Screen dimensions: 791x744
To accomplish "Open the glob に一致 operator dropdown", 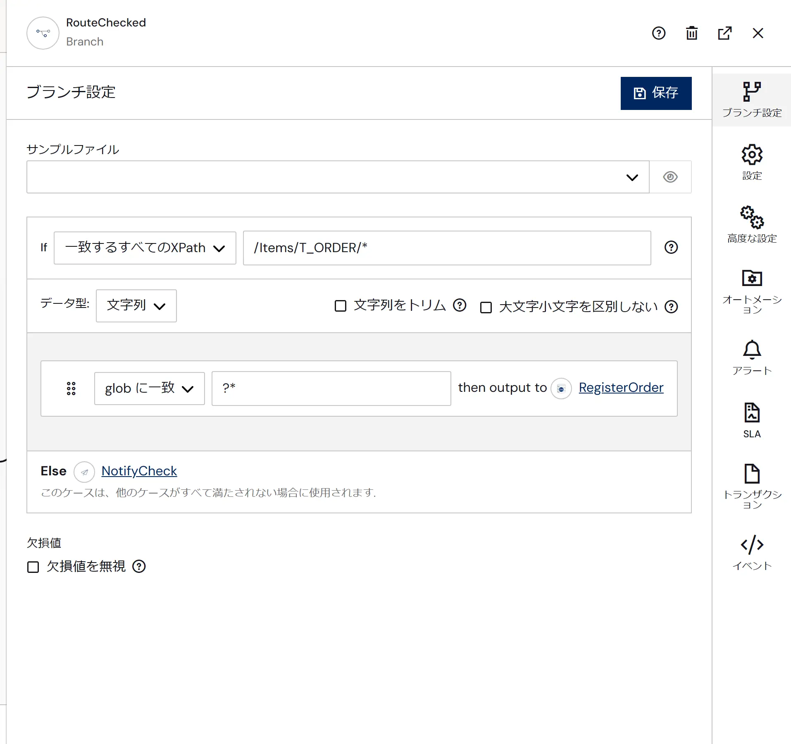I will click(149, 389).
